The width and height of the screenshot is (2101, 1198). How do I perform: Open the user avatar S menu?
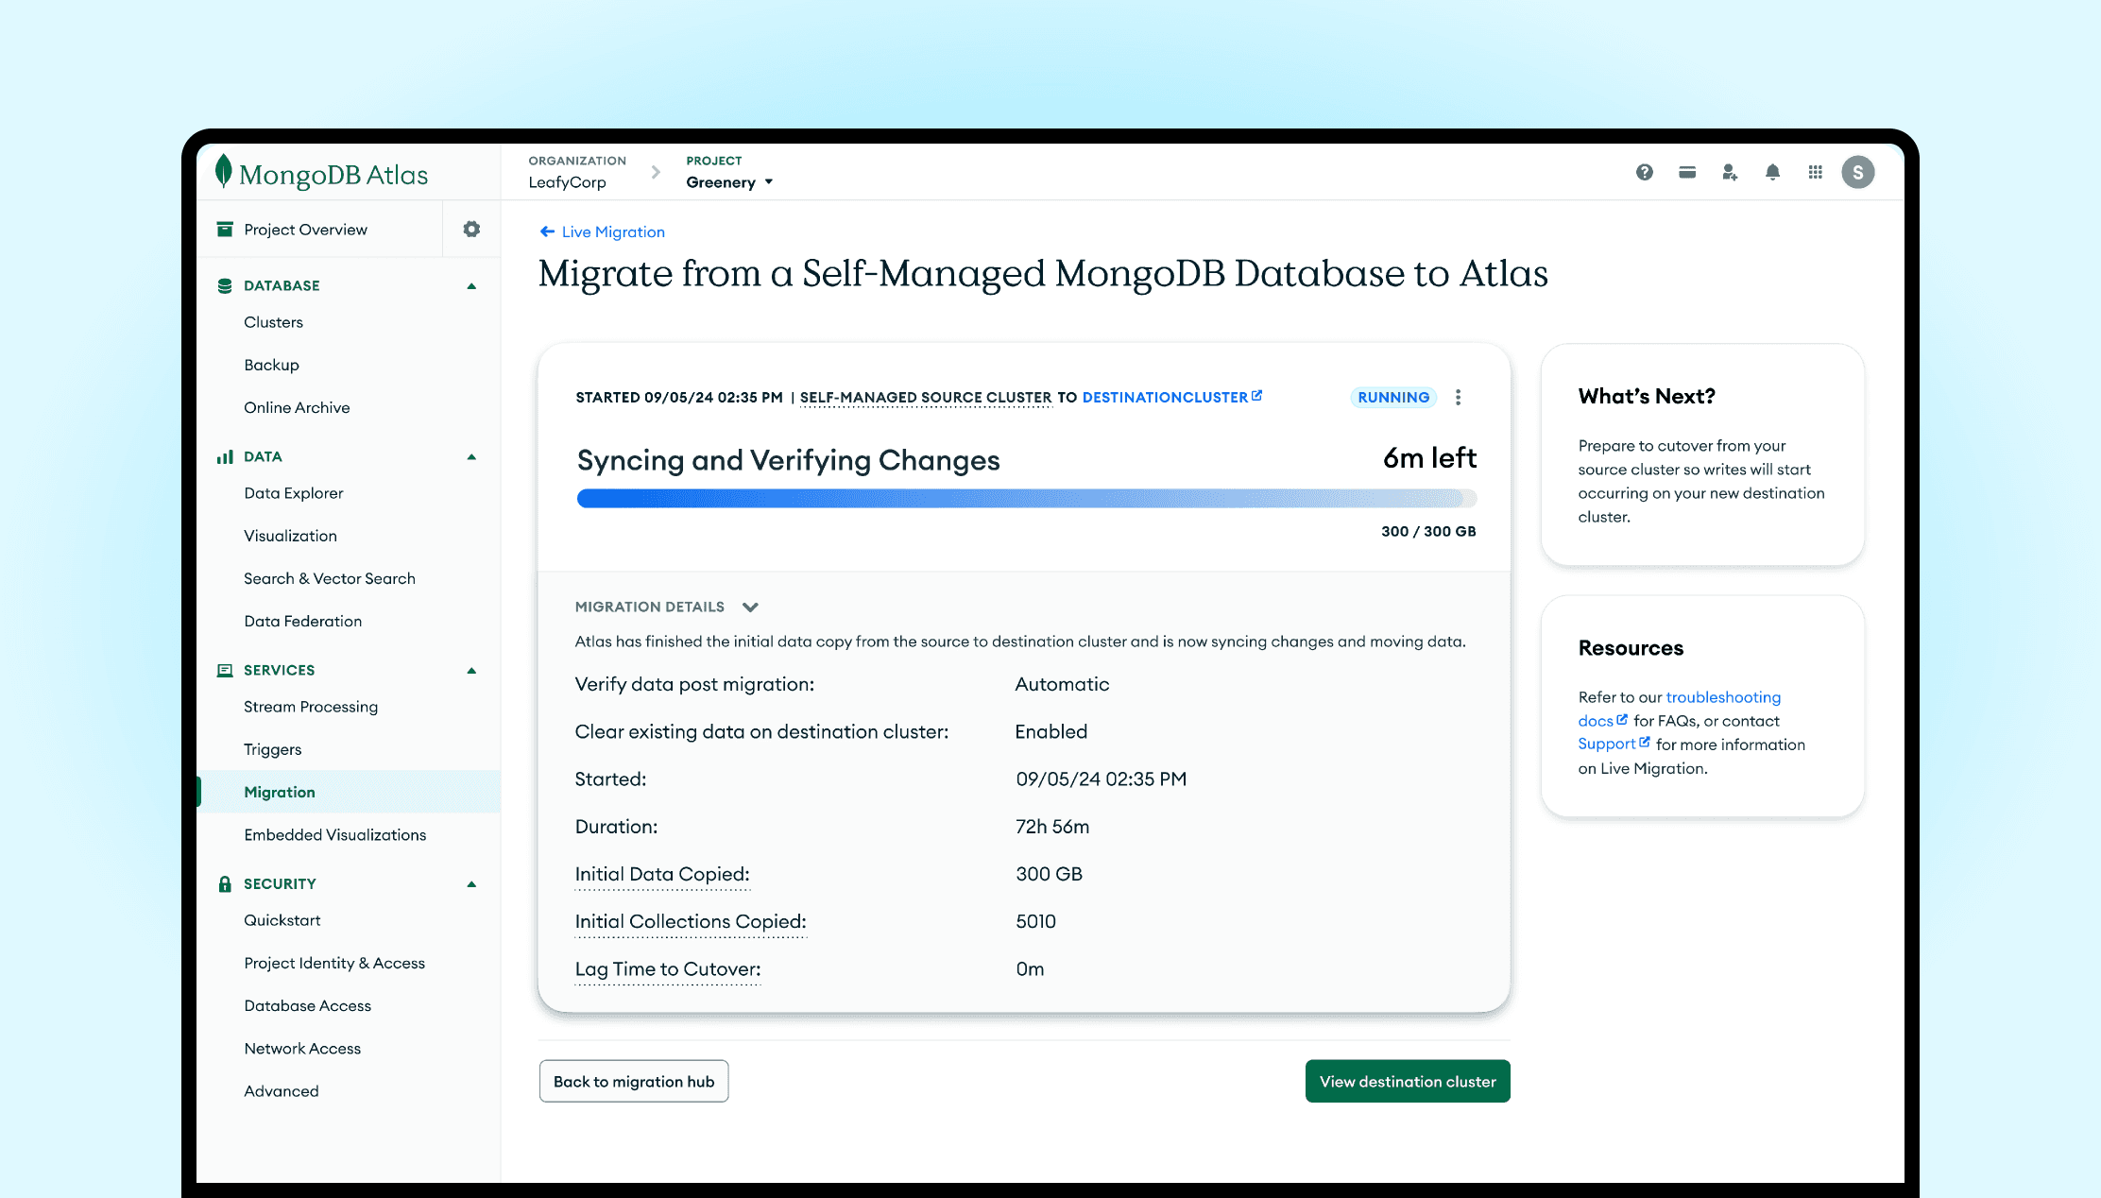1857,172
